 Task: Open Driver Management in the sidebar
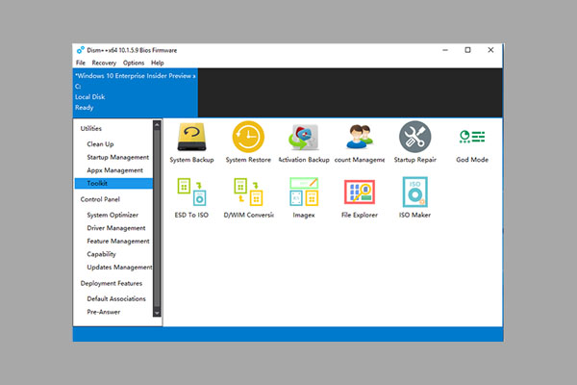pyautogui.click(x=115, y=228)
